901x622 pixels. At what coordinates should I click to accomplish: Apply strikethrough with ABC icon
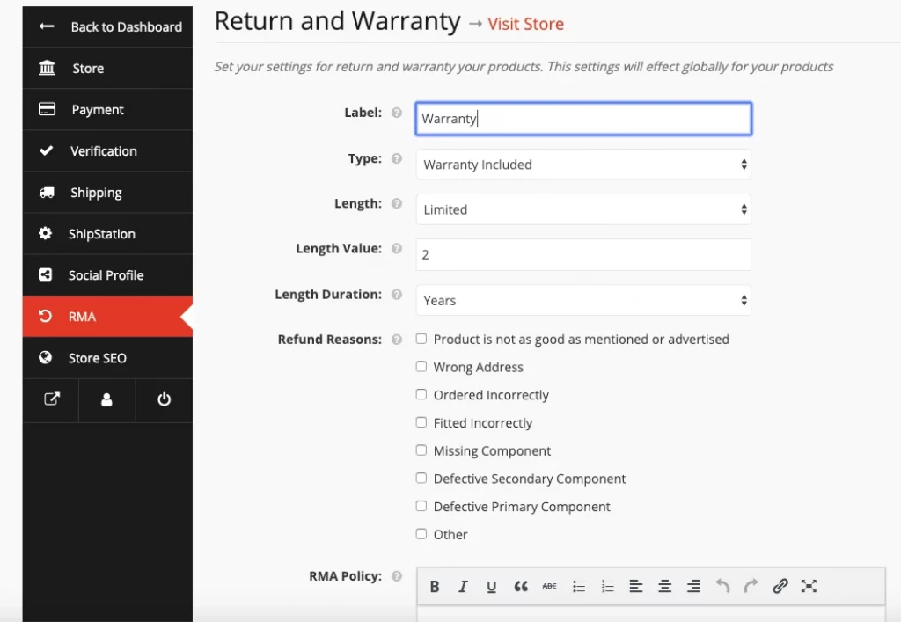point(549,587)
